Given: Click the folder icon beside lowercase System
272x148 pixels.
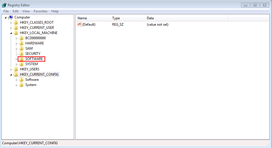Looking at the screenshot, I should tap(22, 85).
